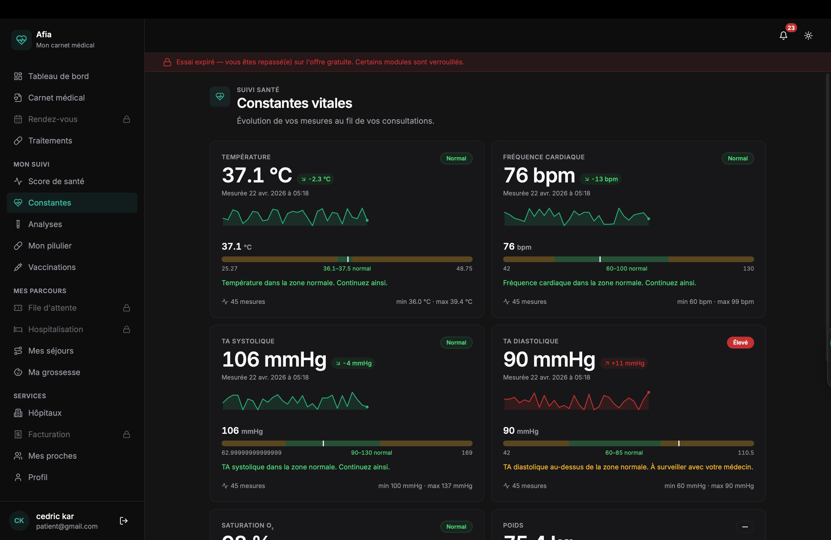
Task: Open Hôpitaux services page
Action: pos(72,413)
